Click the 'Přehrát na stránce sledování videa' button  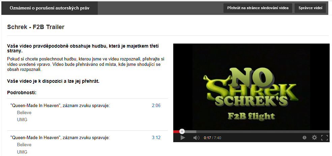pyautogui.click(x=258, y=8)
